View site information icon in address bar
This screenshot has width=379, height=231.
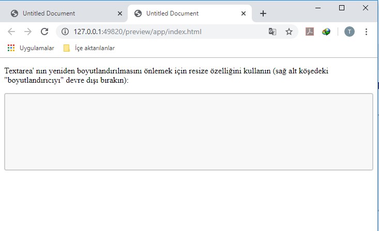click(65, 32)
